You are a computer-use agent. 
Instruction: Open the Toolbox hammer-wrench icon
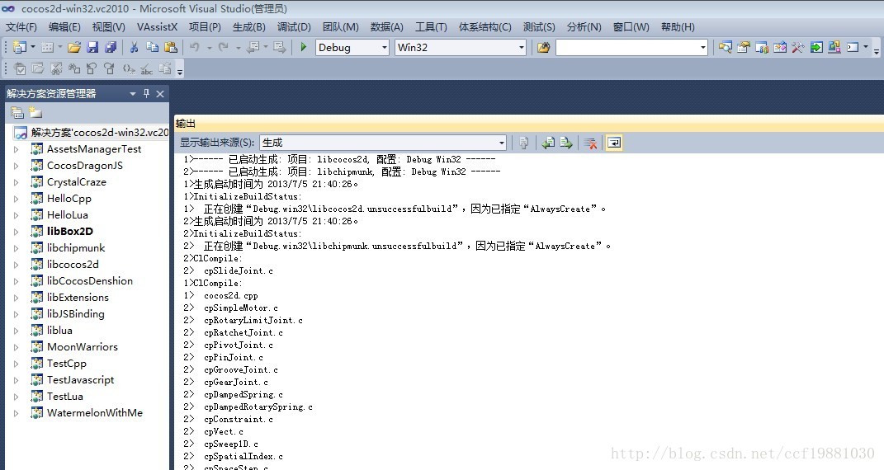pyautogui.click(x=797, y=47)
